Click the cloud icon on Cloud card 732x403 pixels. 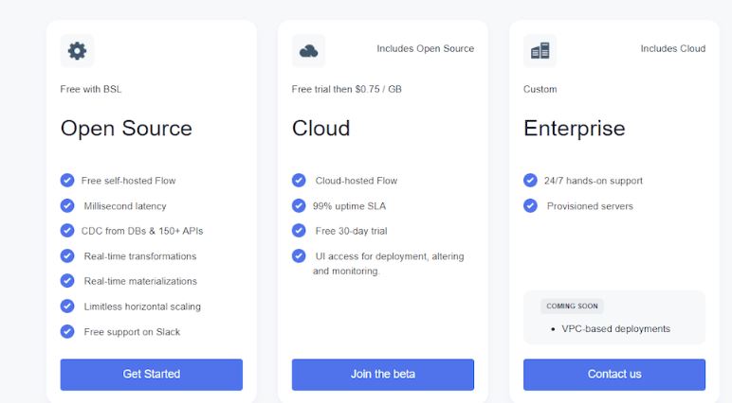(308, 51)
